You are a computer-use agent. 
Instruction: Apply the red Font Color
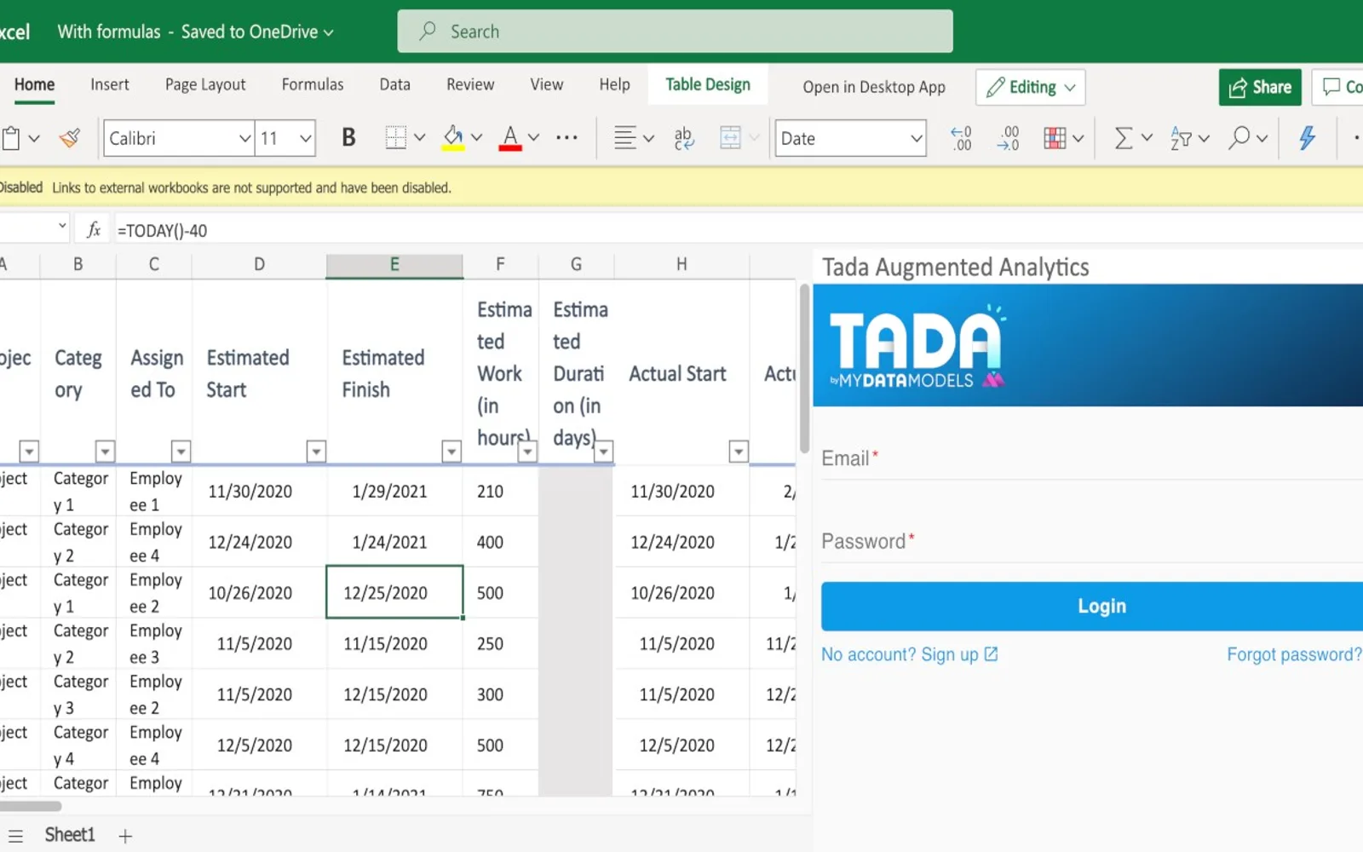pyautogui.click(x=510, y=138)
